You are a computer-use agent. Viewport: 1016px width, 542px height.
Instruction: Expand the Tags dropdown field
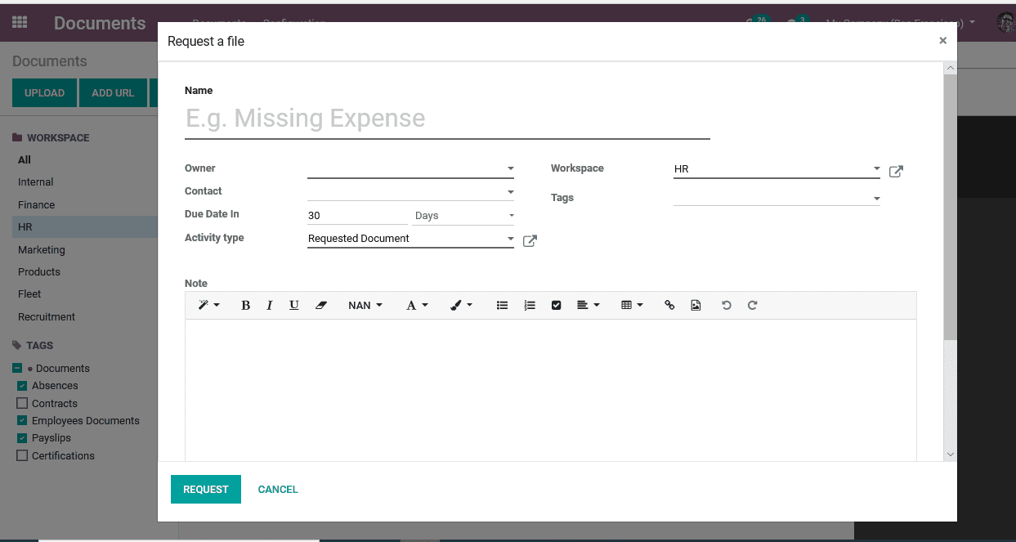[777, 197]
